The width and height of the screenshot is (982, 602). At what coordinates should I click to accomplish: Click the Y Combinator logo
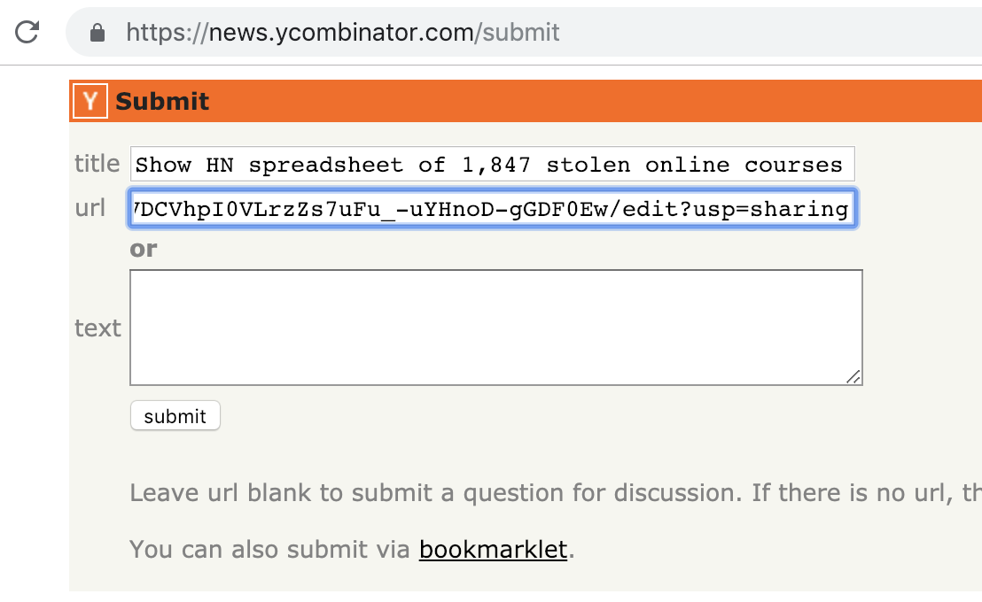(90, 101)
